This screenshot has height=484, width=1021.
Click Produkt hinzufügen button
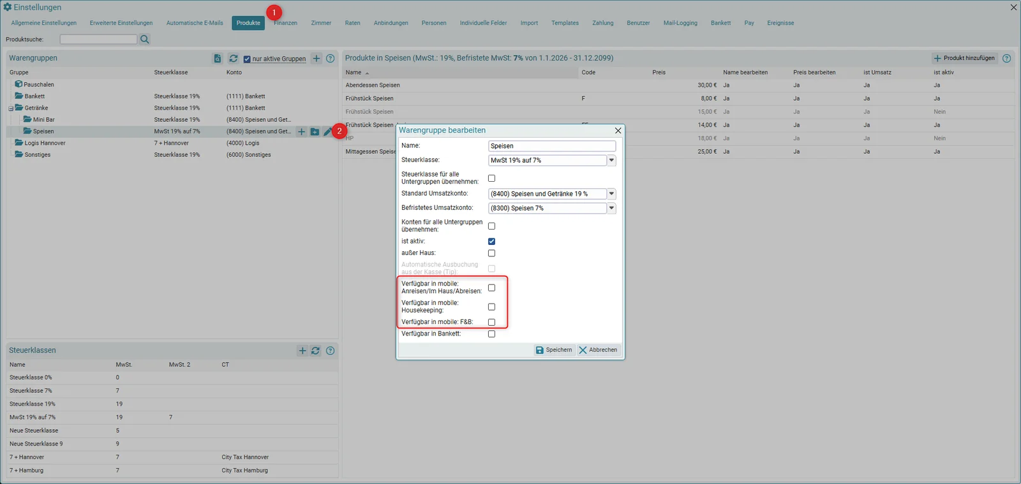pyautogui.click(x=964, y=58)
